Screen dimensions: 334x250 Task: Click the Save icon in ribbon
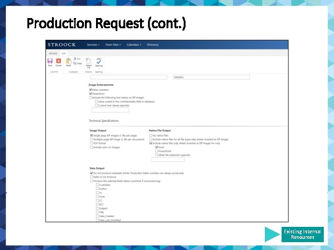click(50, 61)
